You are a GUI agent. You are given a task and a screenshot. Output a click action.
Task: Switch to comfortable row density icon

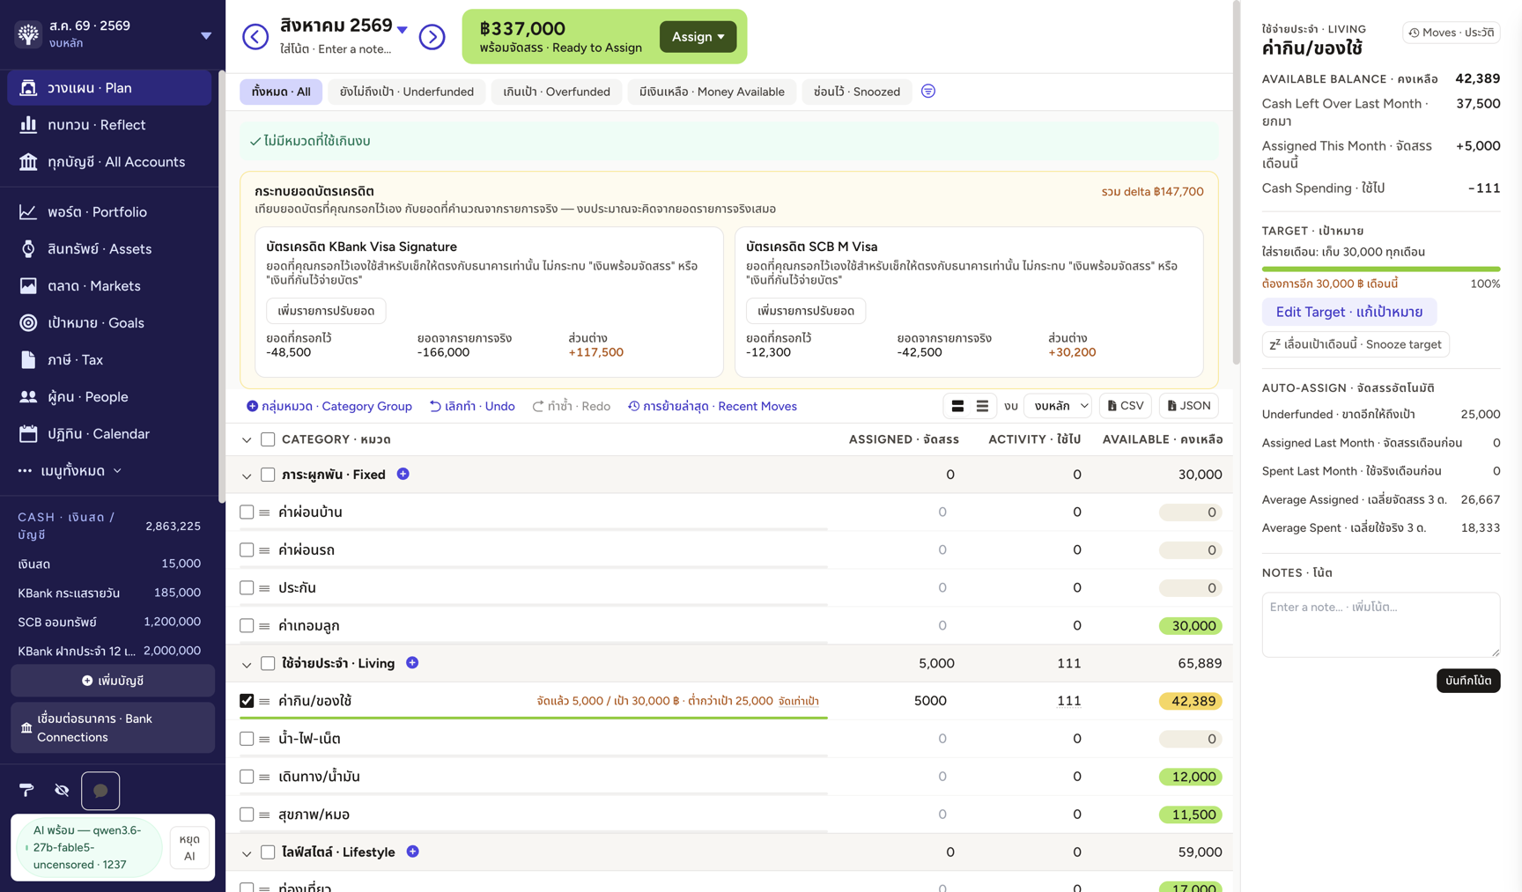pyautogui.click(x=957, y=406)
